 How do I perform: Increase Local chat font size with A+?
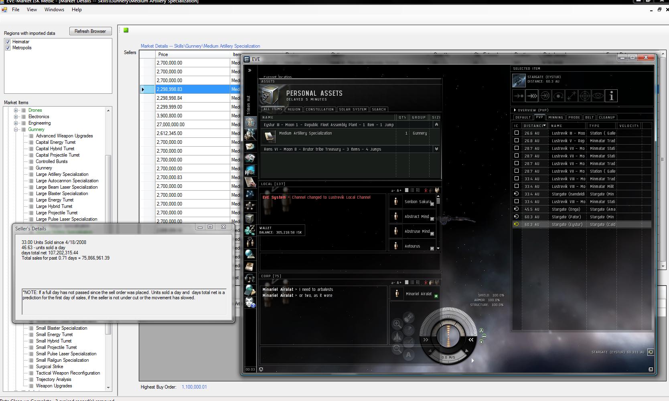[399, 191]
